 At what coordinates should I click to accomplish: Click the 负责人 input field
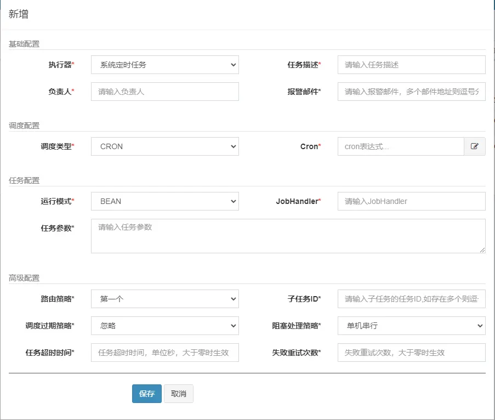tap(164, 92)
